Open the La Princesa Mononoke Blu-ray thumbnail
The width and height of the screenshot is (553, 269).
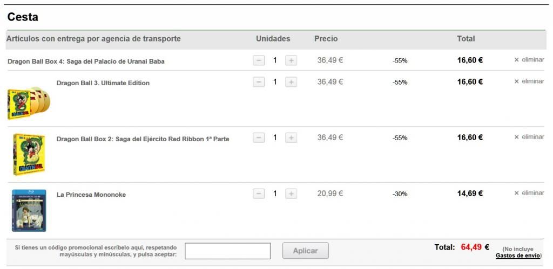pos(29,210)
